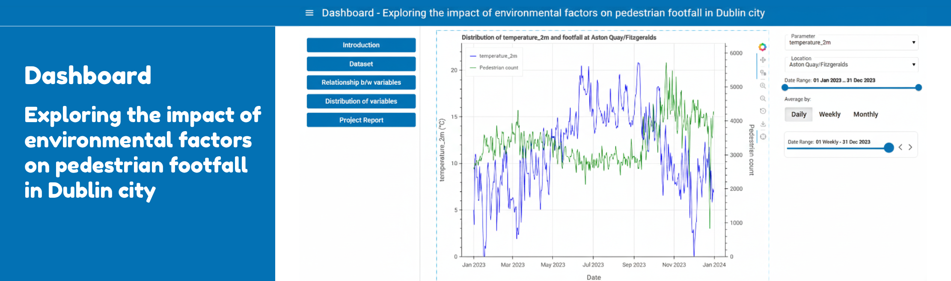Open the Dataset page
Screen dimensions: 951x281
coord(361,64)
